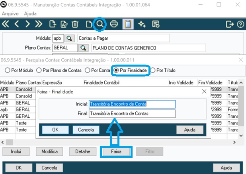Click Ajuda in Faixa dialog
The image size is (246, 174).
coord(190,130)
